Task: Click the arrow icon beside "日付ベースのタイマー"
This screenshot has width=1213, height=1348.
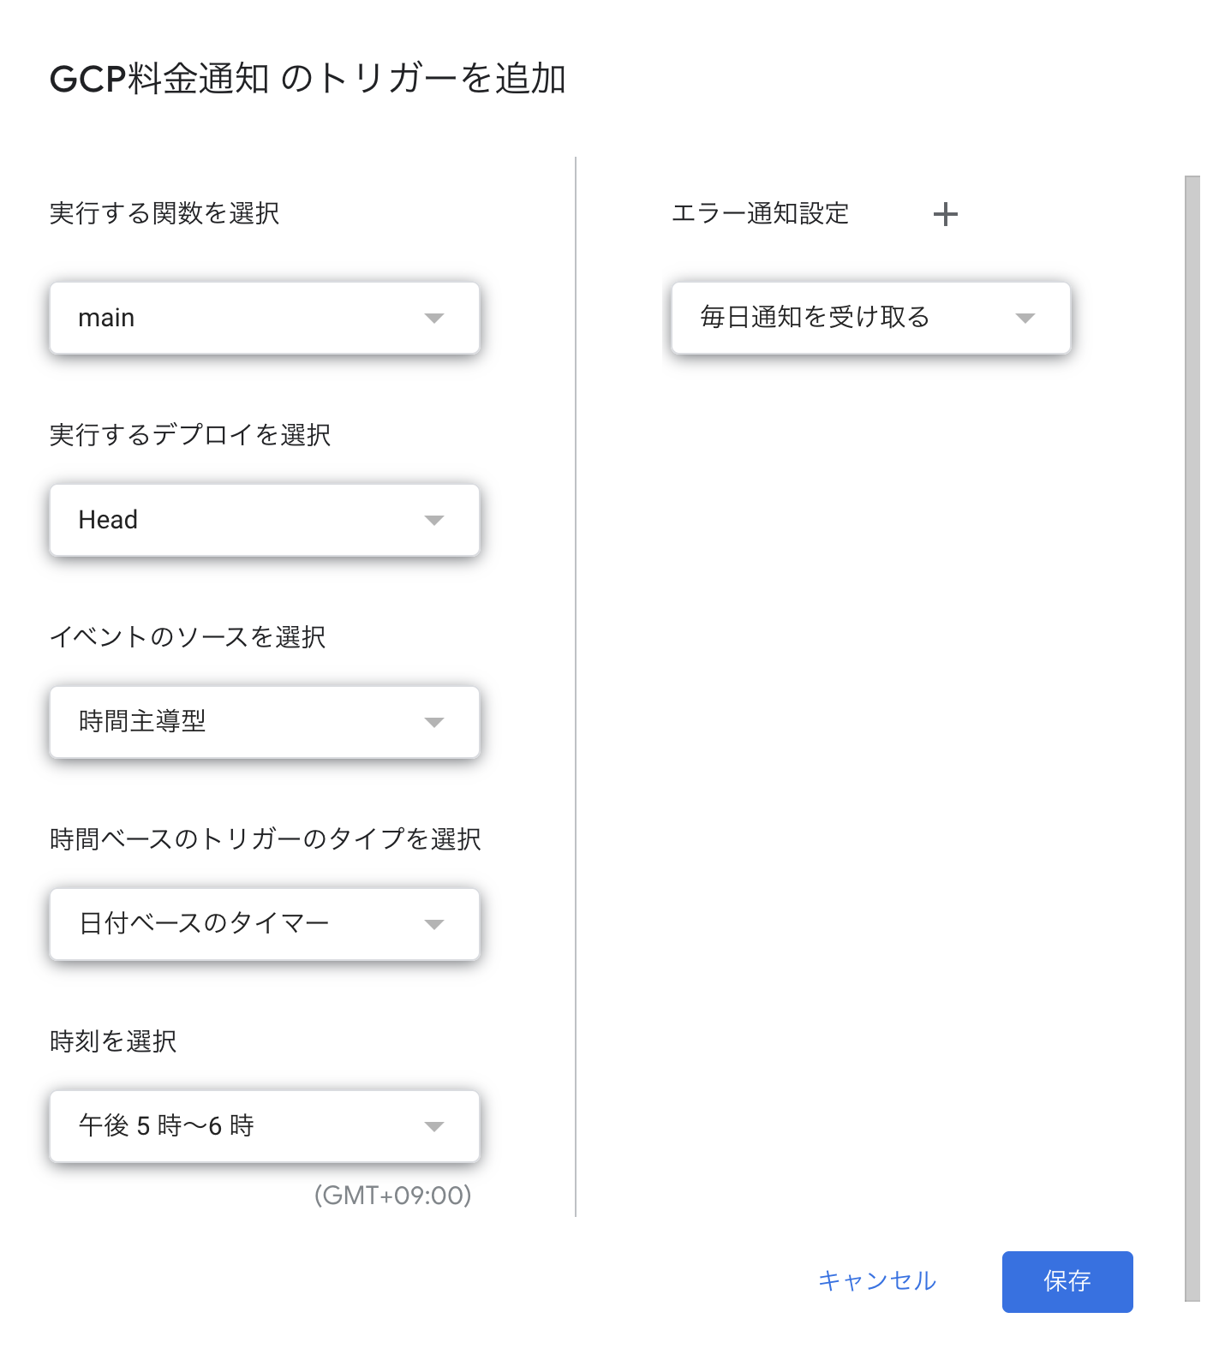Action: (434, 925)
